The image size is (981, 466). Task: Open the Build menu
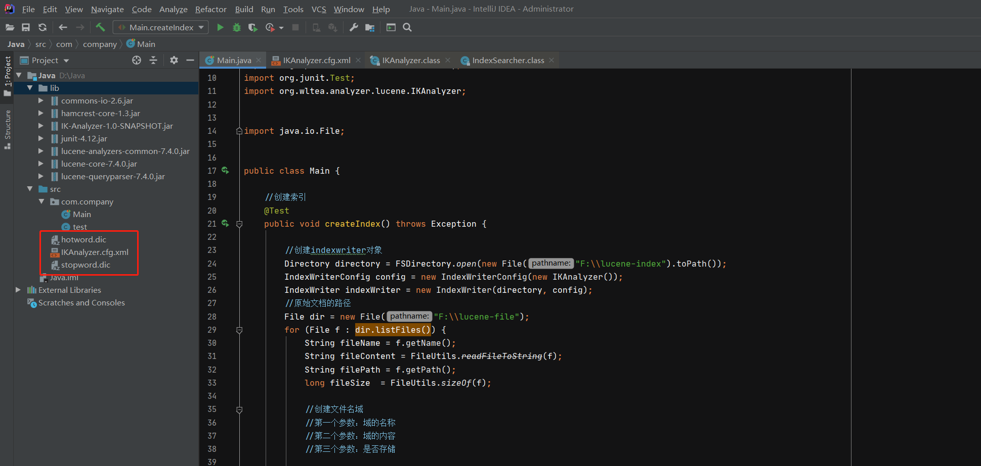click(x=244, y=9)
